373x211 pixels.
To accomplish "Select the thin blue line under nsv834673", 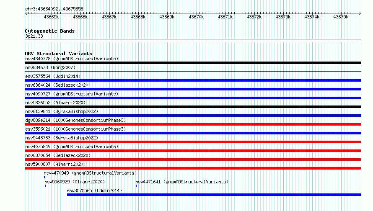I will click(x=193, y=71).
